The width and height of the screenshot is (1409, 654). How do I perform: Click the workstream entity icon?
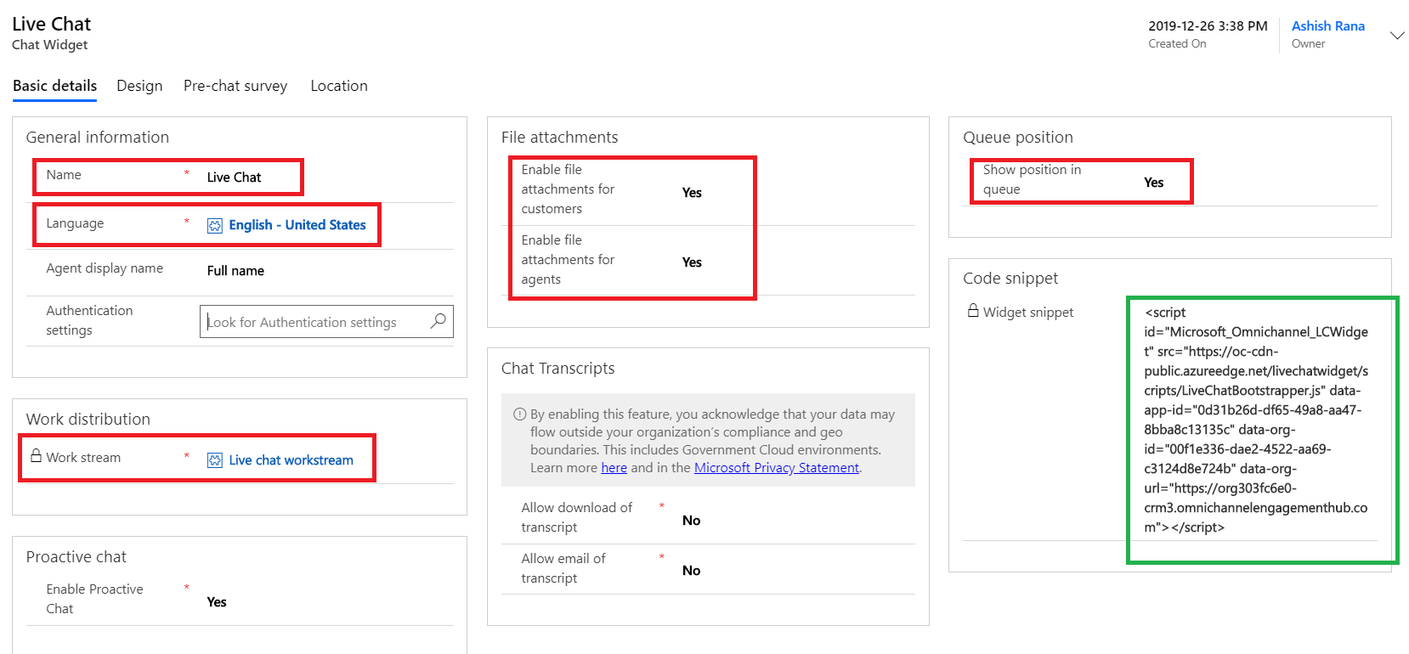tap(215, 460)
